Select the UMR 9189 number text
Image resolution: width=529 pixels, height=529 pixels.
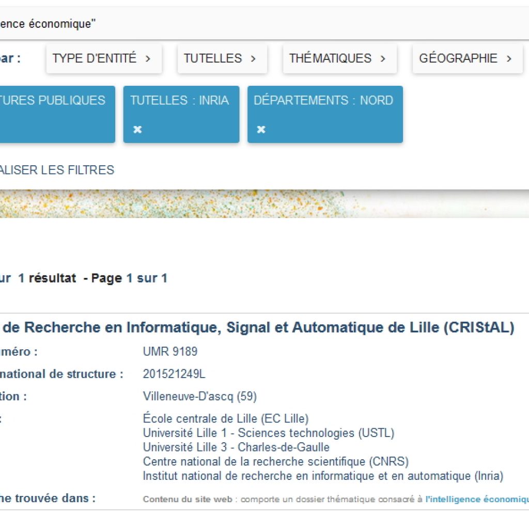[x=170, y=351]
